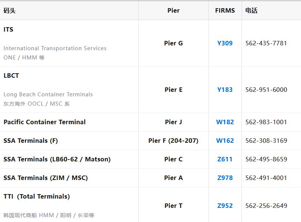301x222 pixels.
Task: Select the TTI (Total Terminals) name
Action: pos(37,197)
